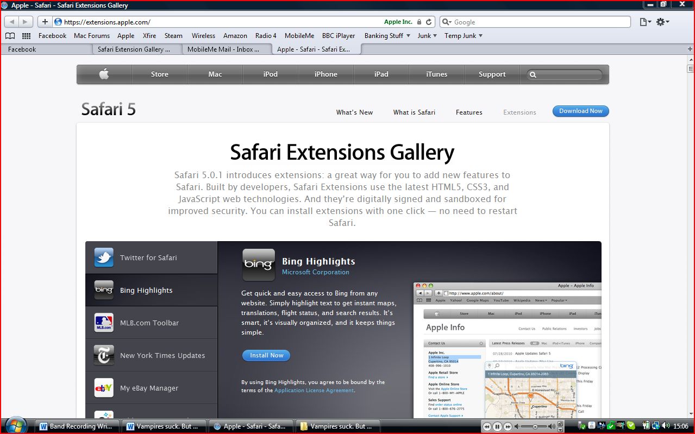695x434 pixels.
Task: Create new tab with plus at tab bar end
Action: [x=690, y=49]
